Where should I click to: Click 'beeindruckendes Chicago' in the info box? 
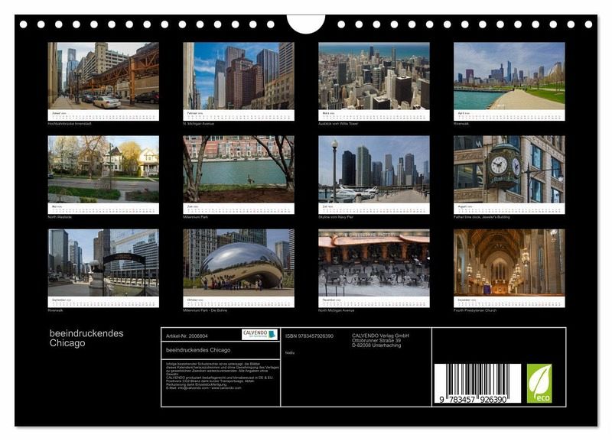(x=198, y=350)
